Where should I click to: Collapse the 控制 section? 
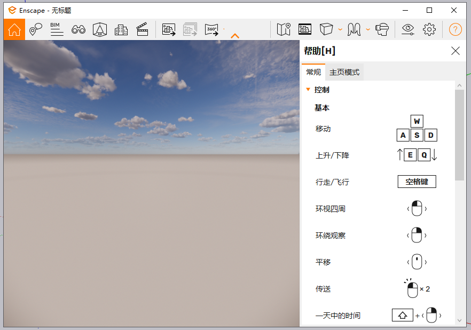click(x=308, y=89)
